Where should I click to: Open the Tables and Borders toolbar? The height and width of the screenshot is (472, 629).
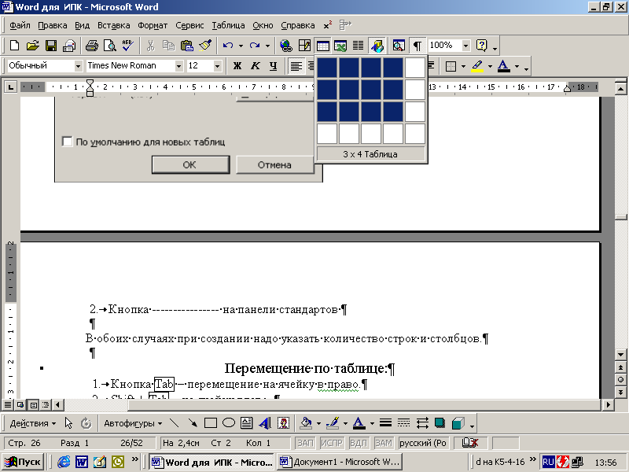click(304, 46)
